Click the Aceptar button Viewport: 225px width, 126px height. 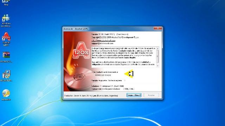click(151, 95)
